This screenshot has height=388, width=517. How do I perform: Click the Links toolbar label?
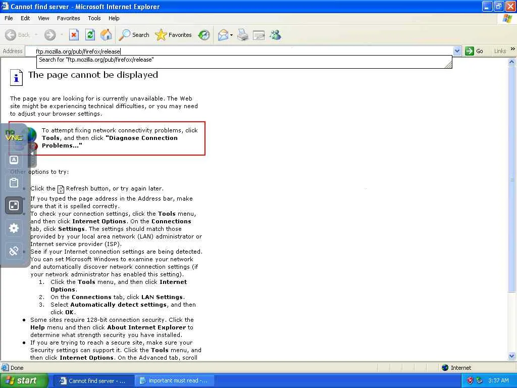pyautogui.click(x=500, y=51)
